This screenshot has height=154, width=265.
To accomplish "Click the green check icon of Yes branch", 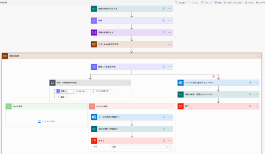I will [x=9, y=107].
